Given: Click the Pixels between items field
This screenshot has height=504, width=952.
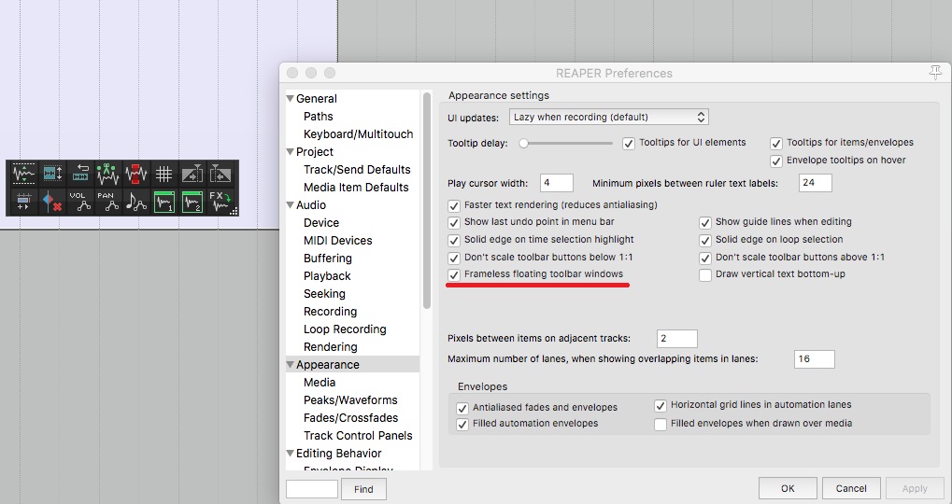Looking at the screenshot, I should point(677,339).
